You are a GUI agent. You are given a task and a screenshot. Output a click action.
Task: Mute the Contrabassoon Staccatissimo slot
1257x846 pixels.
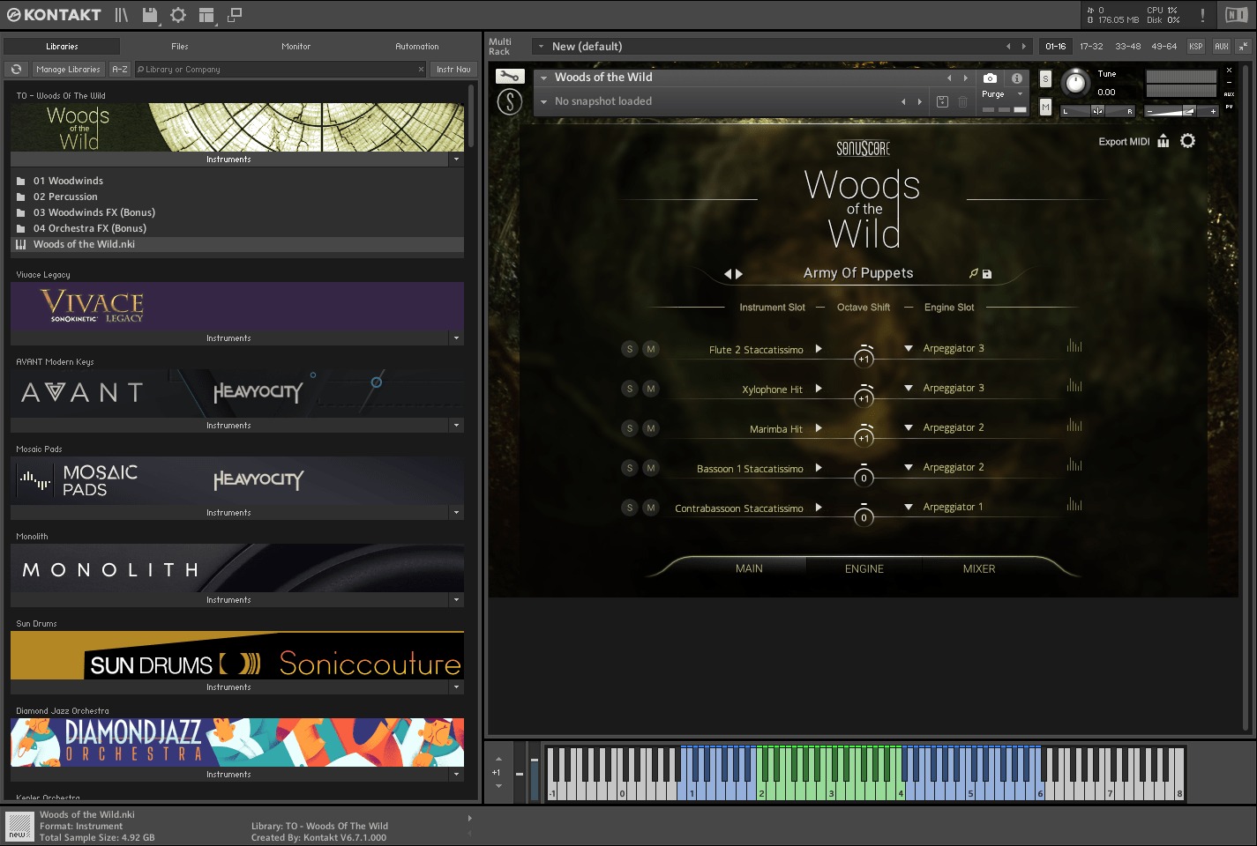(x=651, y=508)
